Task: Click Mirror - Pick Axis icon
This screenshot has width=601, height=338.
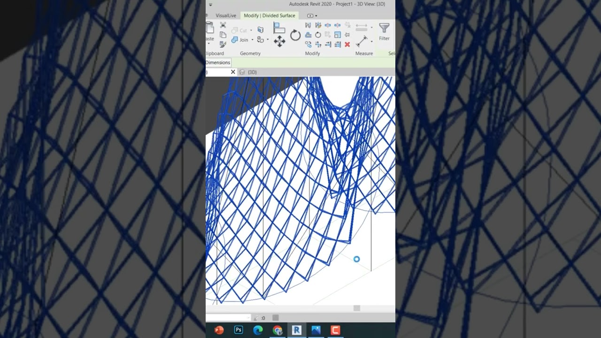Action: pyautogui.click(x=308, y=25)
